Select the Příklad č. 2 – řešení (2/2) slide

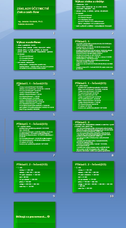(x=93, y=177)
